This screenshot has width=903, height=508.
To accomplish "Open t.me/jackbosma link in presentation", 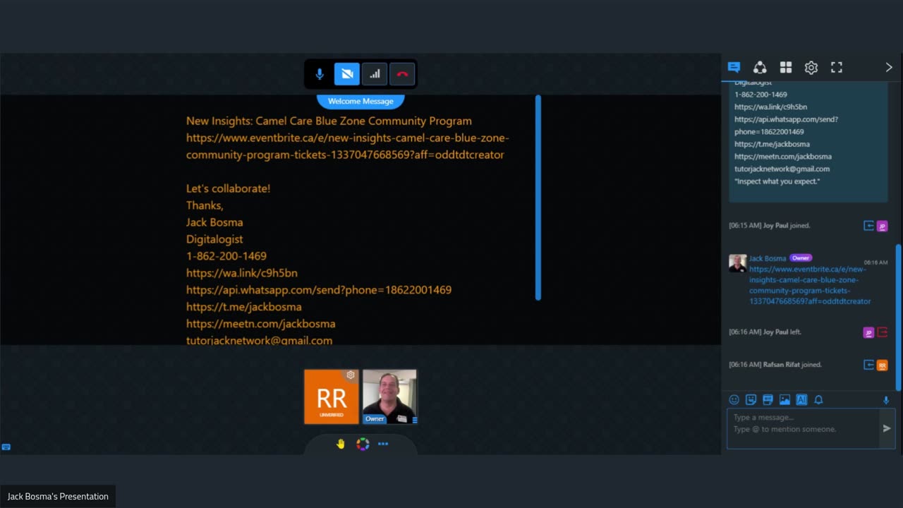I will pyautogui.click(x=244, y=307).
